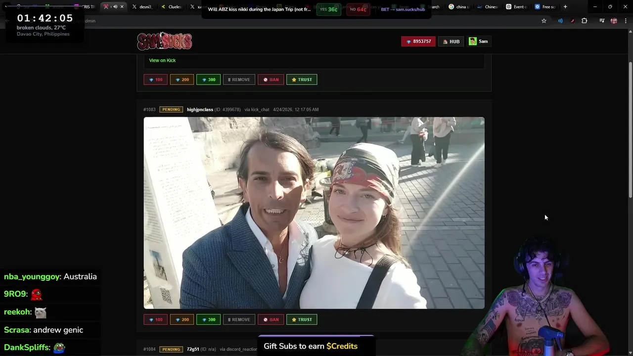Click the 01:42:05 clock overlay
This screenshot has height=356, width=633.
(x=45, y=18)
